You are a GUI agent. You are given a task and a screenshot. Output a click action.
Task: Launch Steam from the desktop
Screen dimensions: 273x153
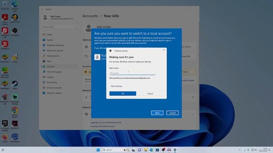(x=15, y=85)
